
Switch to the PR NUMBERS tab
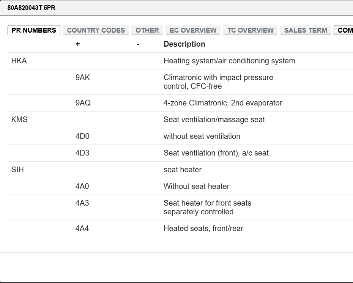tap(34, 30)
